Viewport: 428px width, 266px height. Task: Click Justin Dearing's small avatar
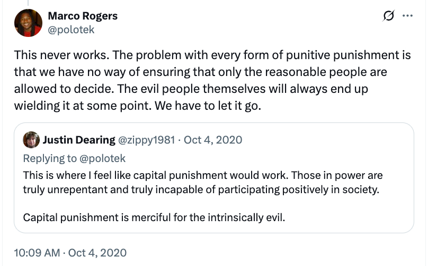[x=31, y=140]
